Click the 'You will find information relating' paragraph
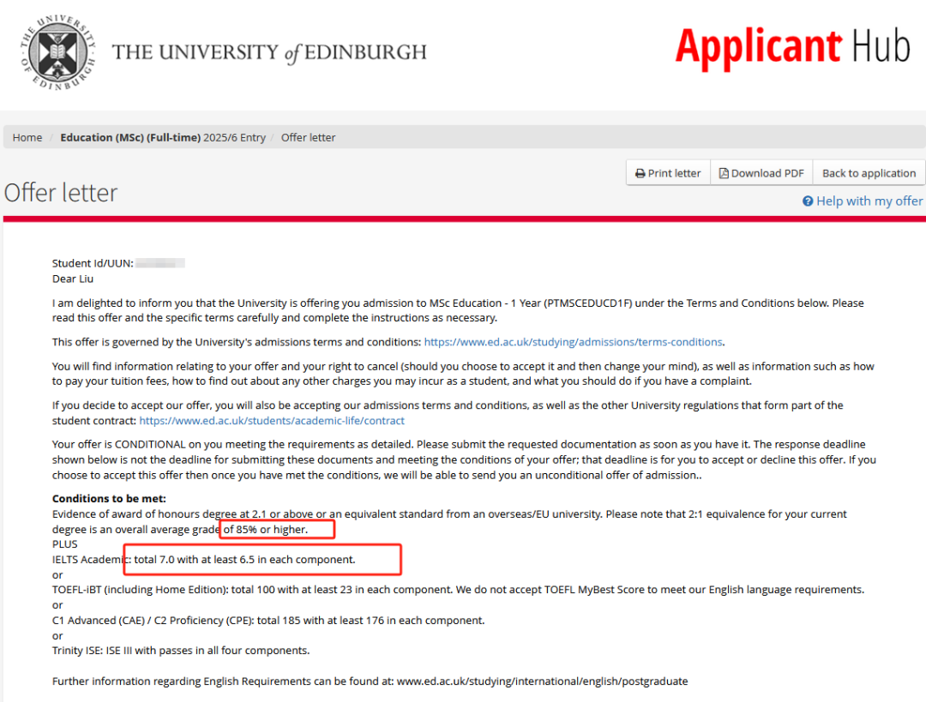Image resolution: width=926 pixels, height=702 pixels. [463, 374]
